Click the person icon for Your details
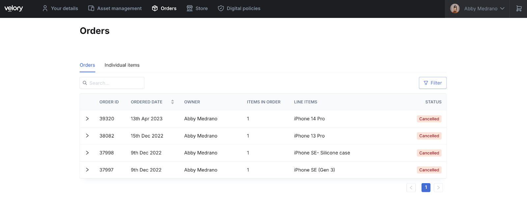Image resolution: width=527 pixels, height=203 pixels. [x=45, y=9]
